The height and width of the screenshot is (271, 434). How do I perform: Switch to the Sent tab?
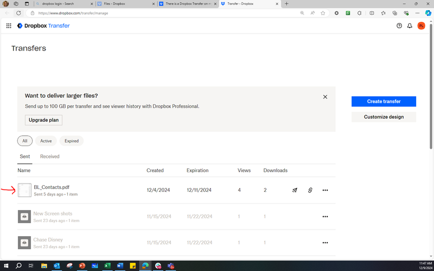(x=24, y=156)
